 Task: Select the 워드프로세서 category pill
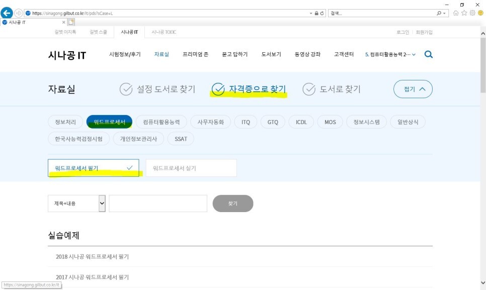(x=109, y=122)
